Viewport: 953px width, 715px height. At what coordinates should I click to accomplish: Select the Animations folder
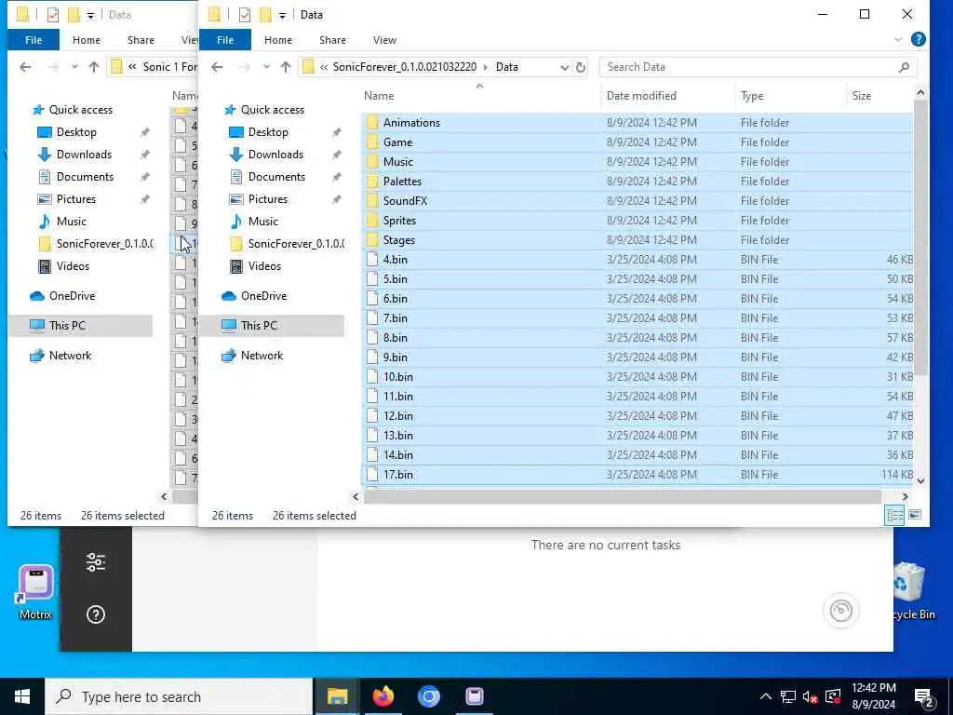(637, 122)
